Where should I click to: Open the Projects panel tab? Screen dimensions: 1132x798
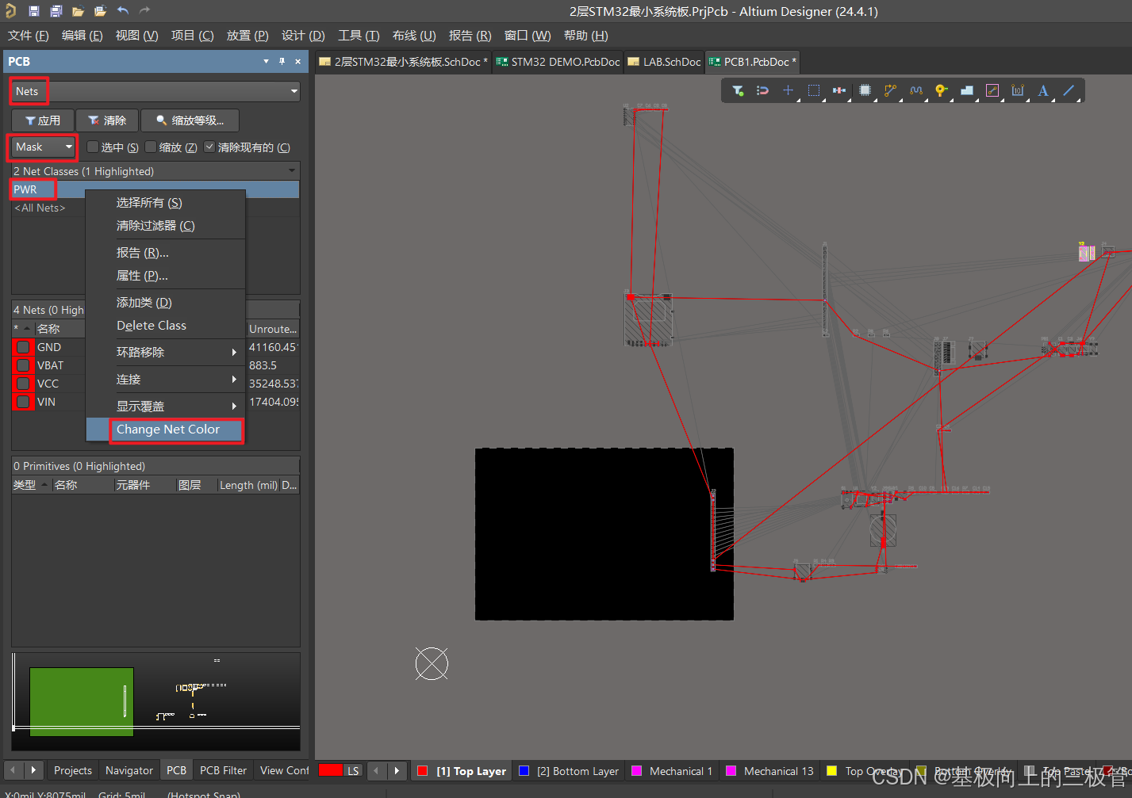point(73,770)
